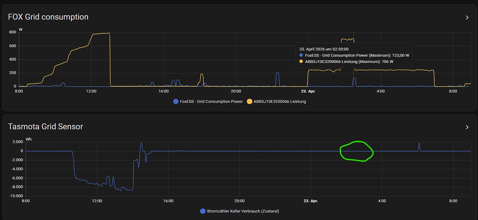
Task: Click the yellow dot in the tooltip
Action: pyautogui.click(x=301, y=61)
